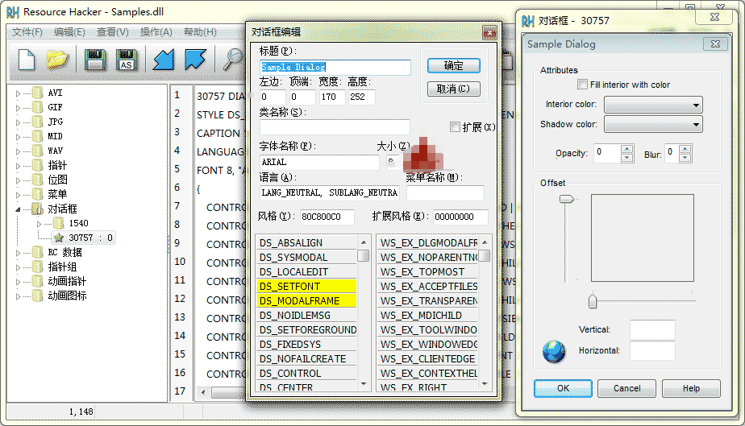Click the GIF folder icon in tree
745x426 pixels.
click(x=38, y=107)
